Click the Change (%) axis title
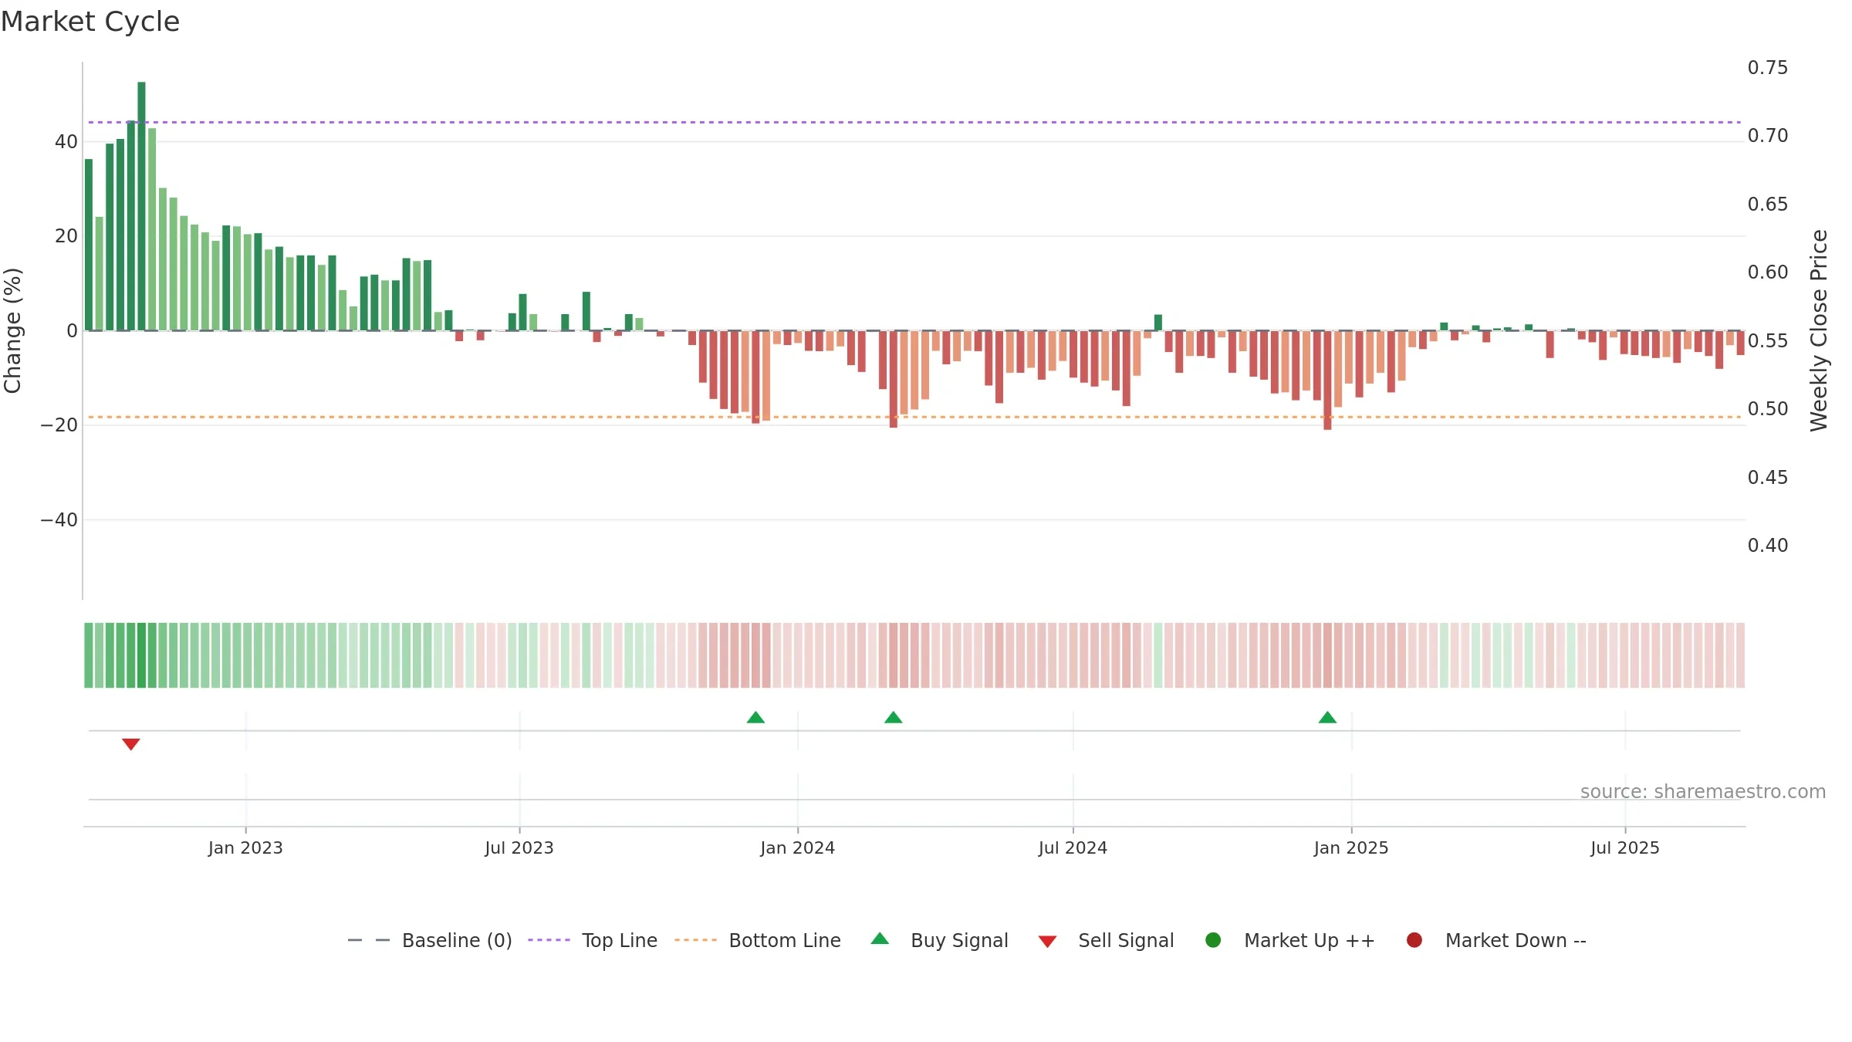Viewport: 1852px width, 1042px height. coord(13,330)
